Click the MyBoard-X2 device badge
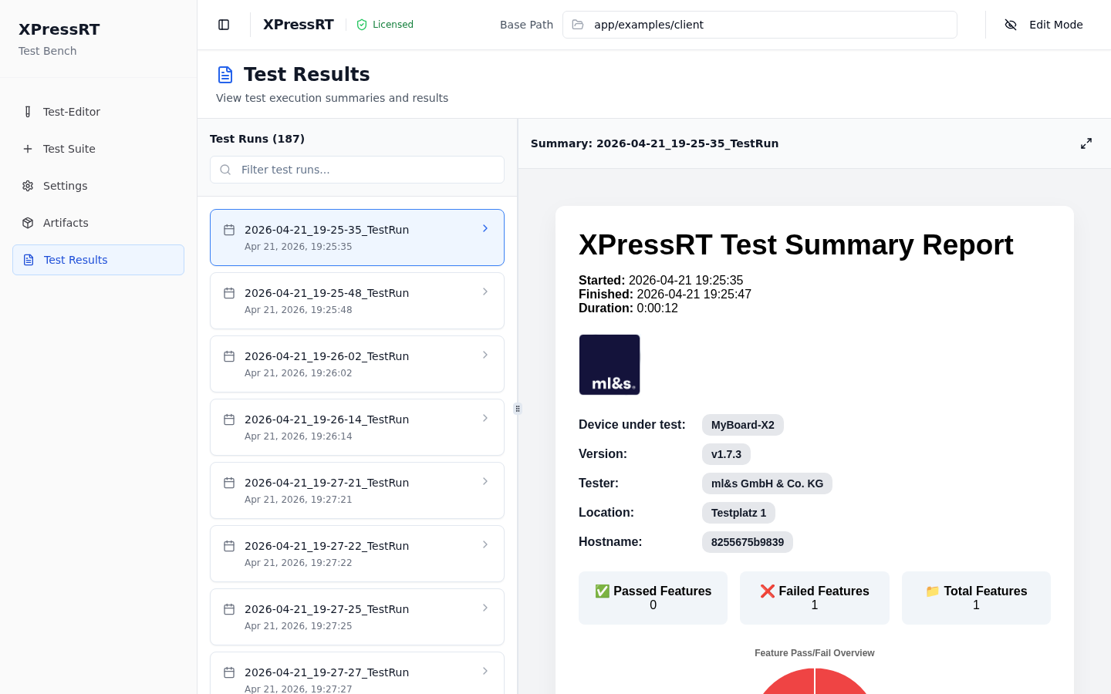The width and height of the screenshot is (1111, 694). [x=743, y=425]
